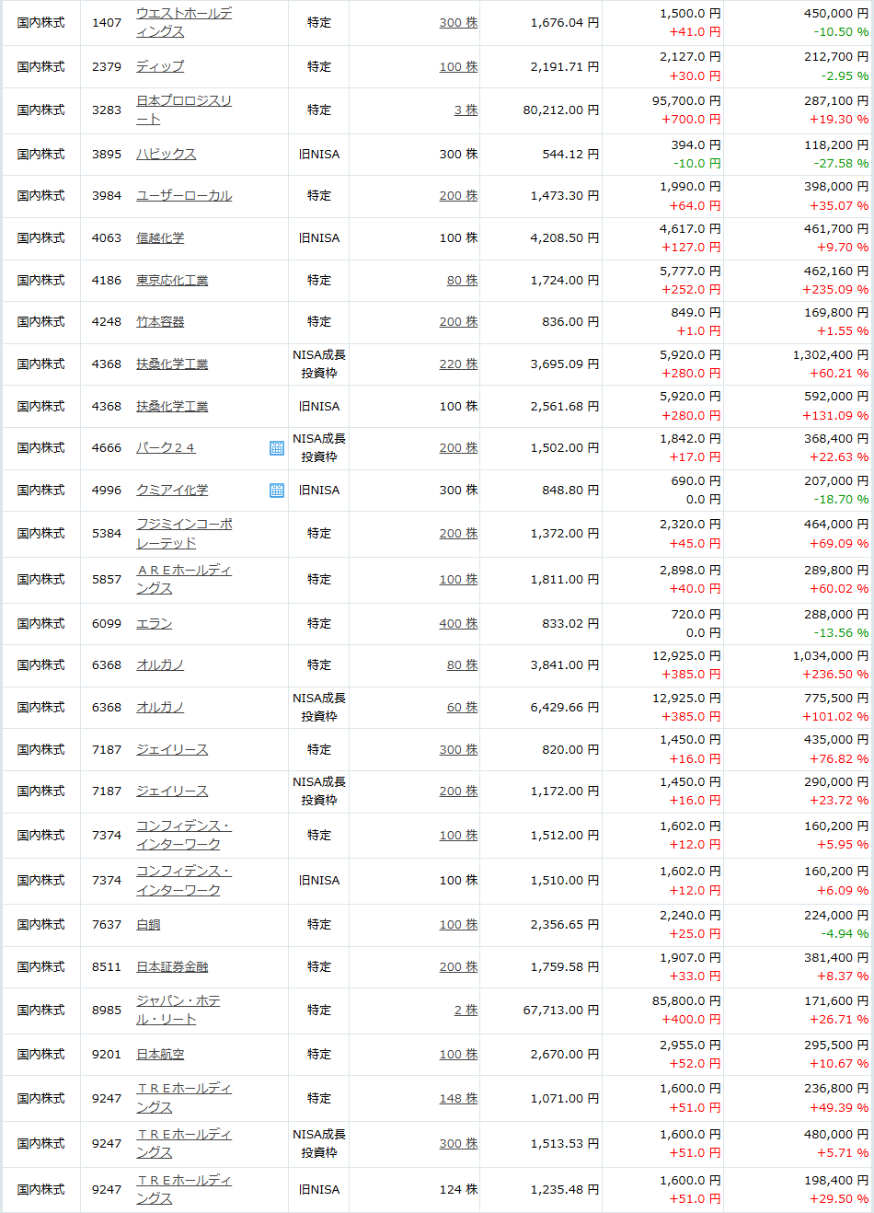Select the stock code 4063 cell

coord(107,237)
